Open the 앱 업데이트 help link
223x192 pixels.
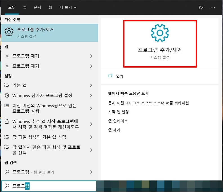pos(118,121)
